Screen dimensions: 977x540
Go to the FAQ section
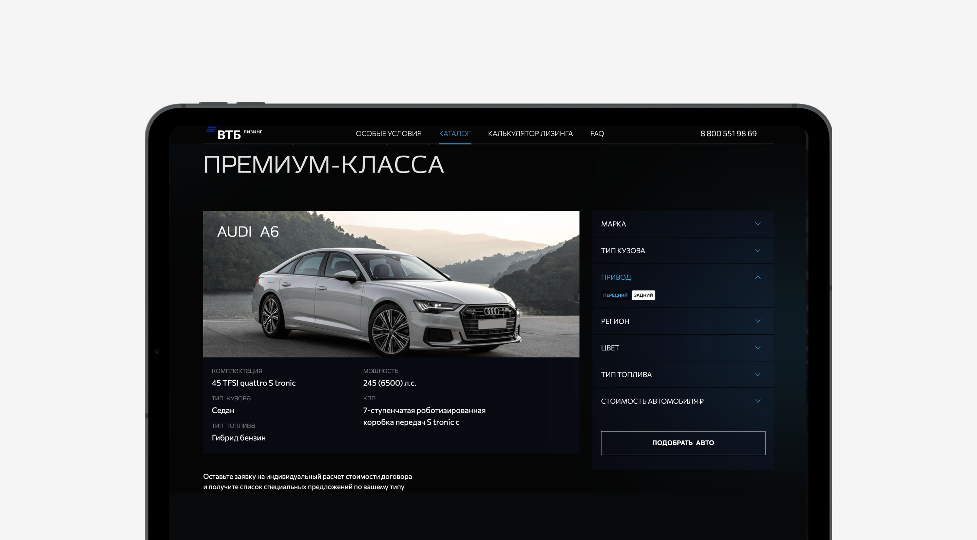597,133
